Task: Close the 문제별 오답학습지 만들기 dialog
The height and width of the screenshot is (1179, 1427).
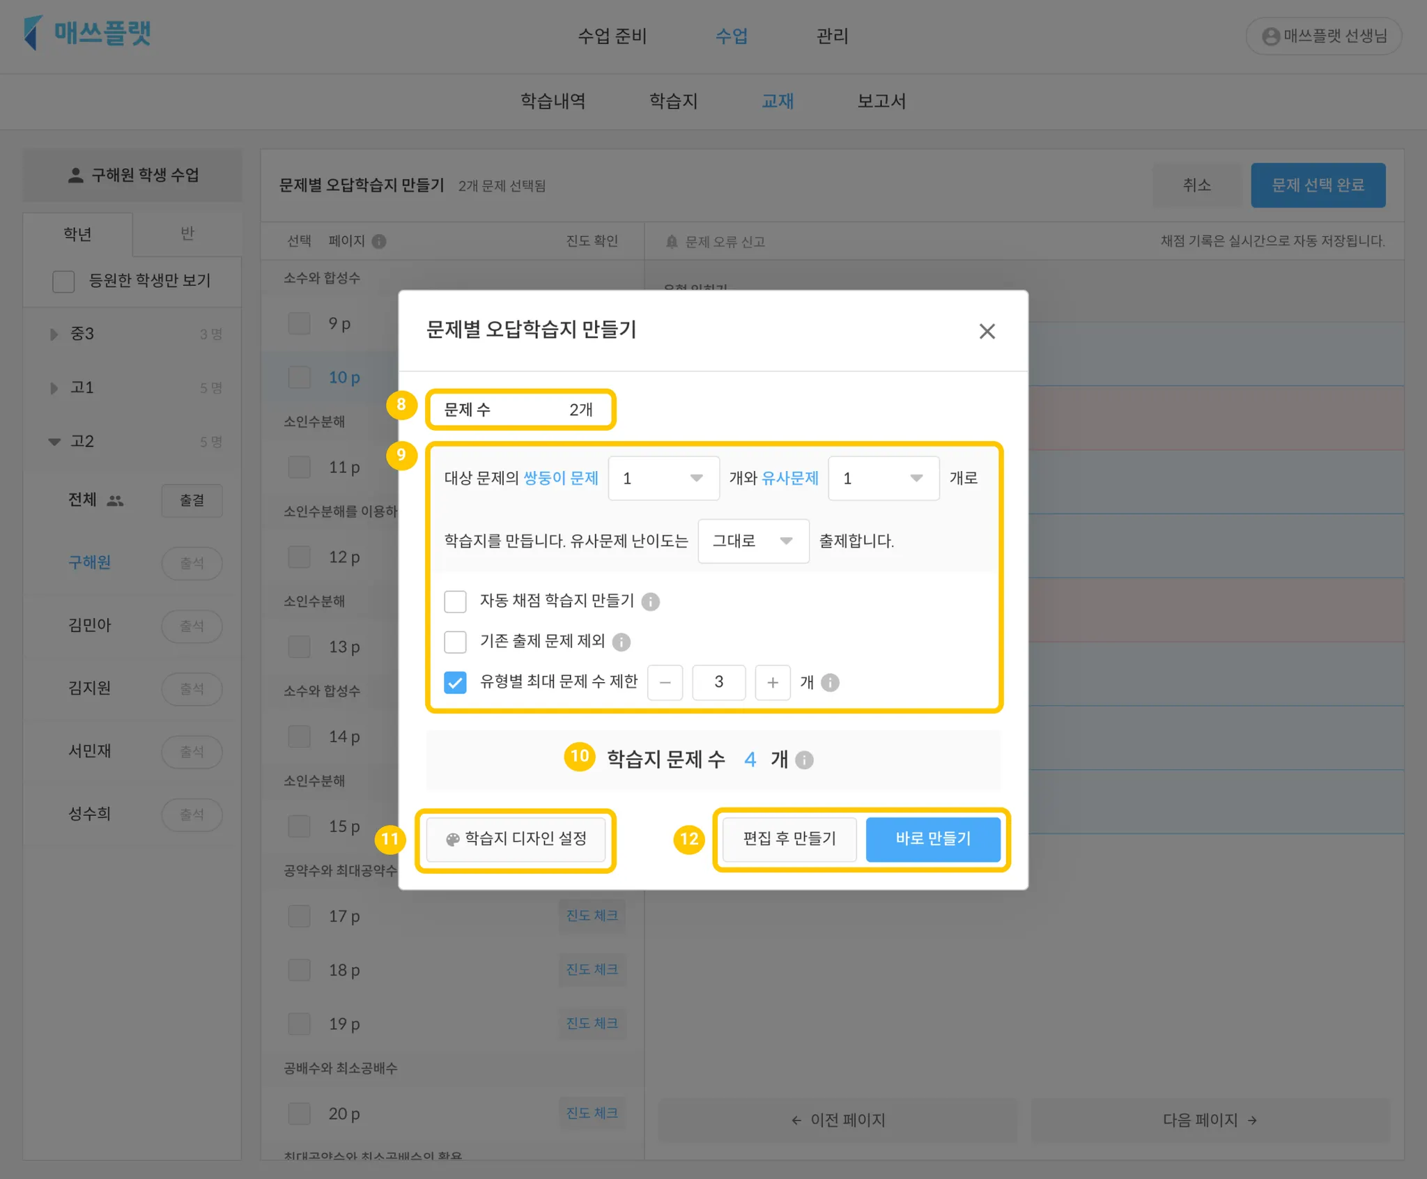Action: (987, 331)
